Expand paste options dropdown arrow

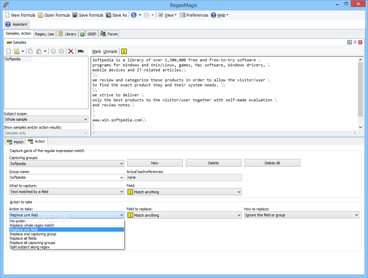pos(45,51)
